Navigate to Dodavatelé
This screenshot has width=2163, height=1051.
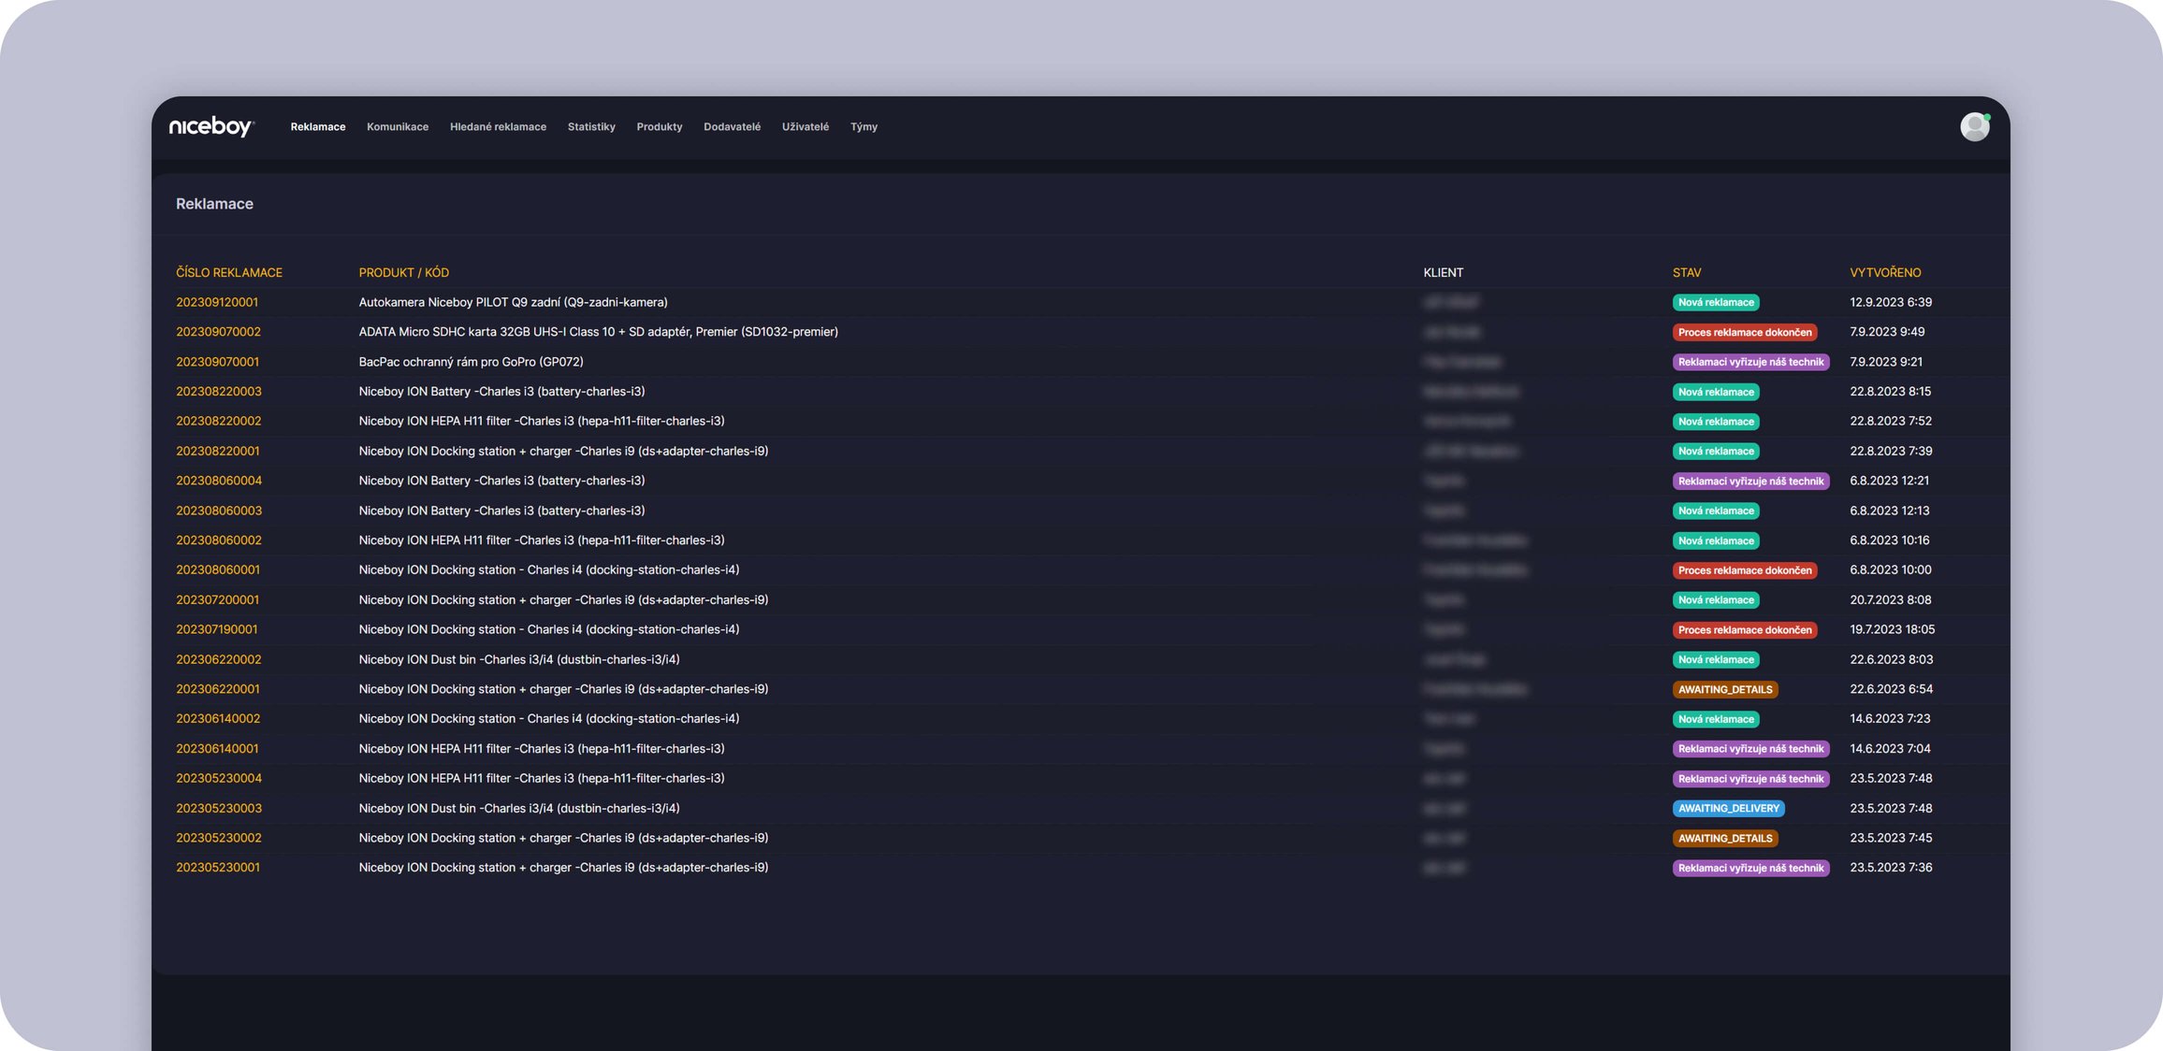click(732, 127)
